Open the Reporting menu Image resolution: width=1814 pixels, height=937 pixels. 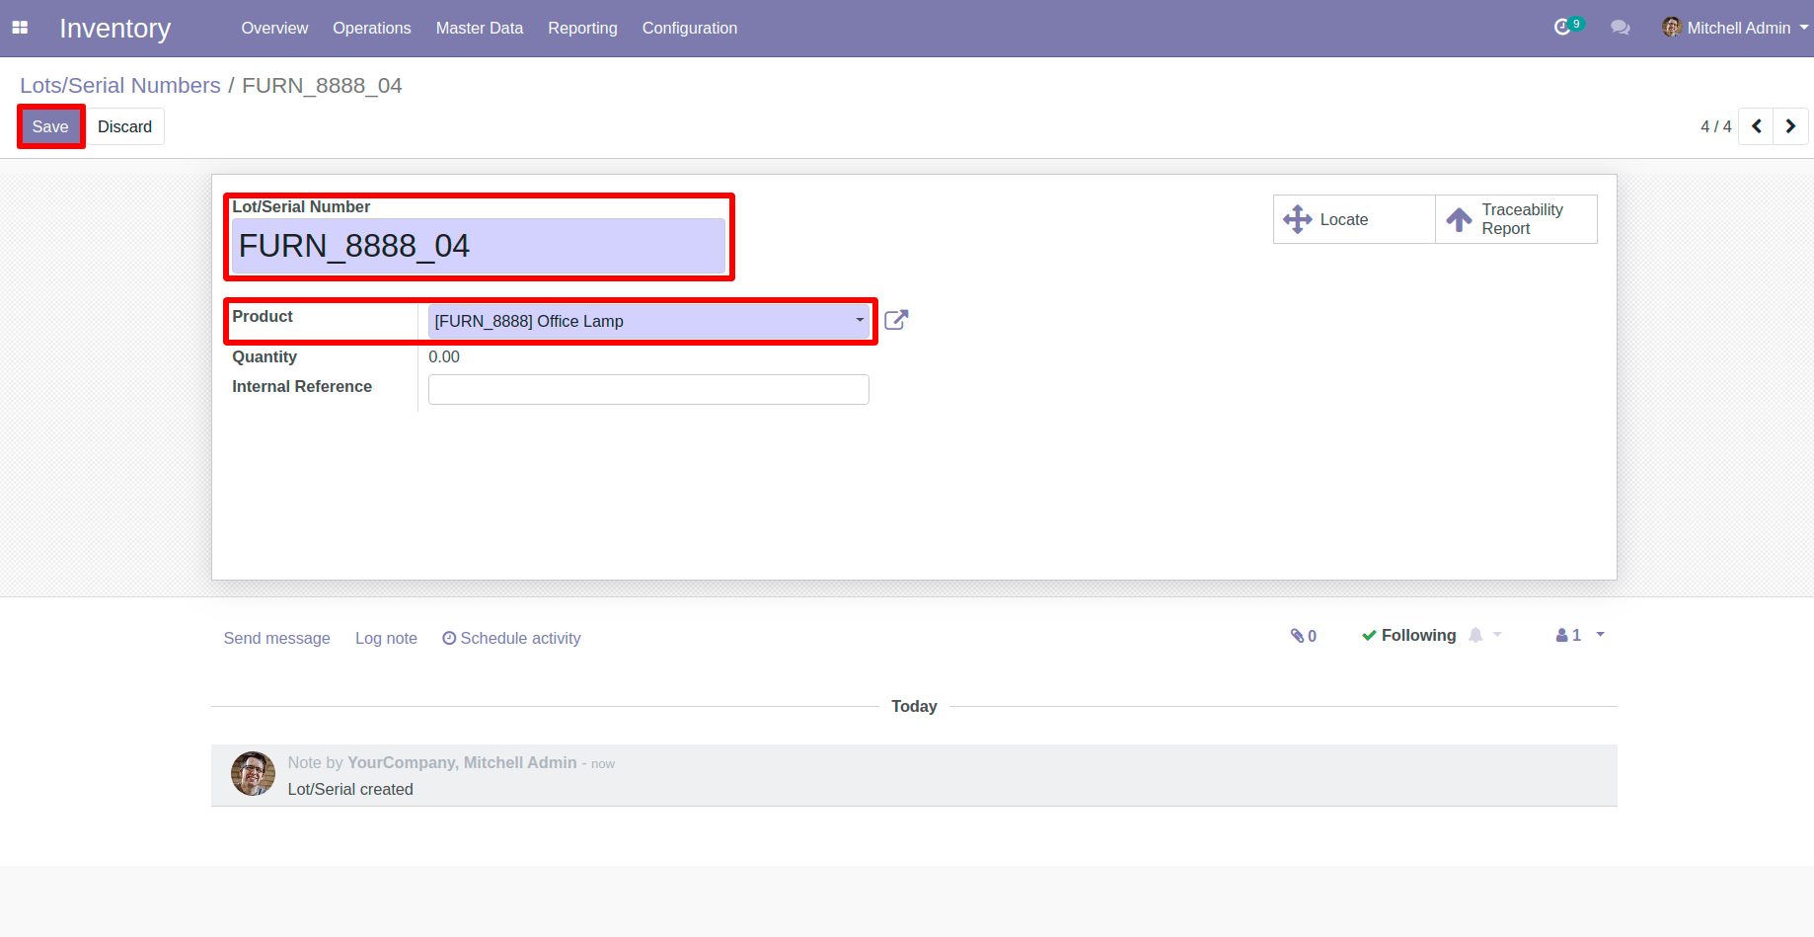pos(582,28)
